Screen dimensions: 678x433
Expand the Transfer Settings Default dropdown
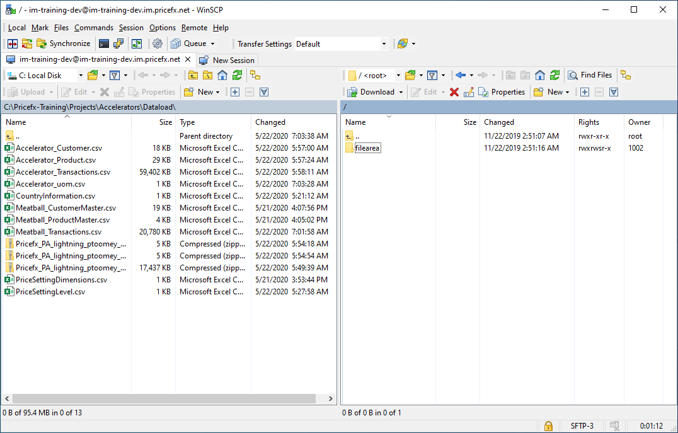pyautogui.click(x=384, y=44)
